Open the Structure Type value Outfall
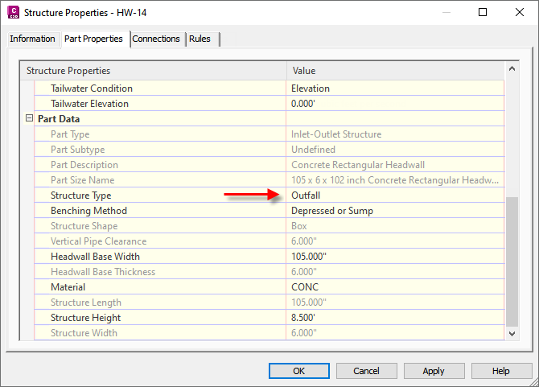Image resolution: width=539 pixels, height=387 pixels. tap(394, 196)
